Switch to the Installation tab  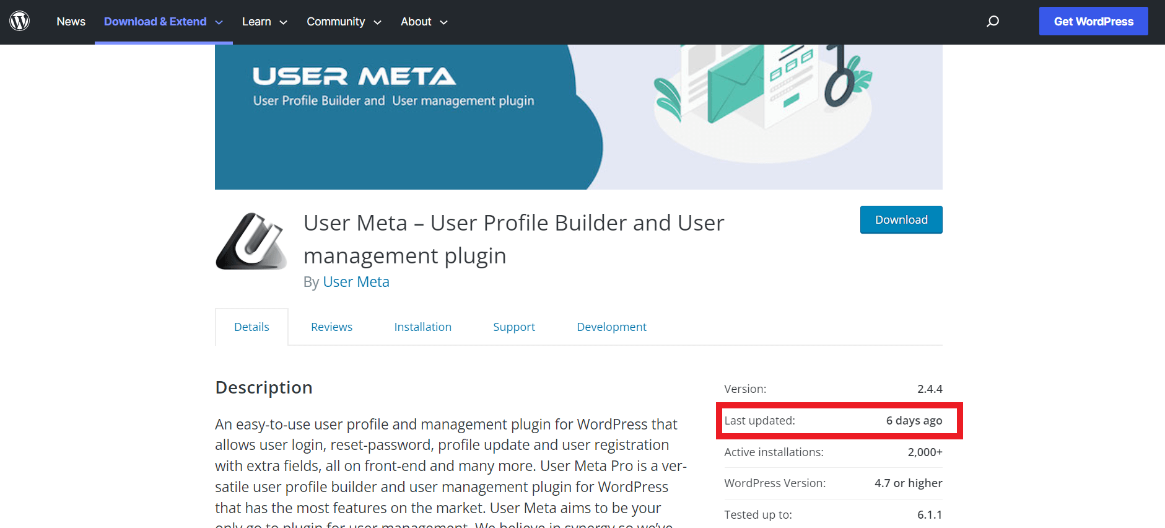423,327
